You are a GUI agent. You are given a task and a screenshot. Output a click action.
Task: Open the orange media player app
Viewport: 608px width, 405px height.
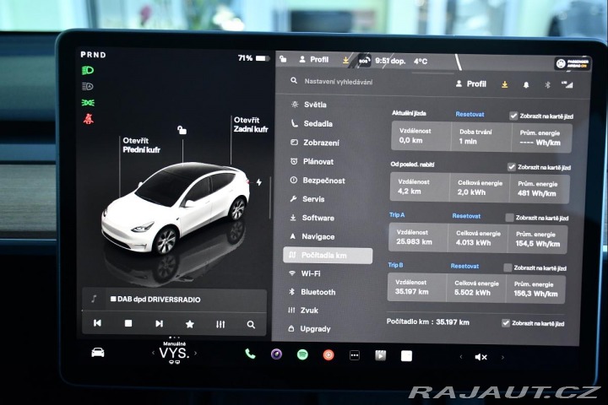pos(328,354)
